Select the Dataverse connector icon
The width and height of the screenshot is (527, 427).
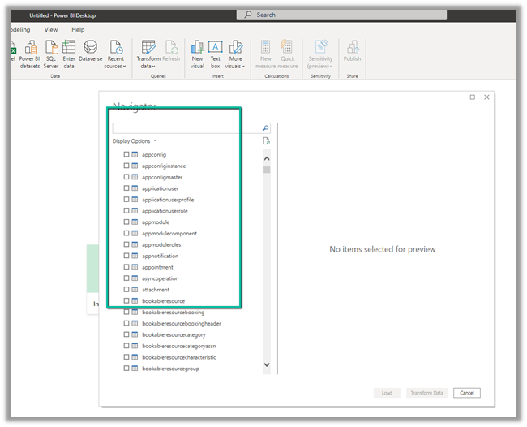91,48
